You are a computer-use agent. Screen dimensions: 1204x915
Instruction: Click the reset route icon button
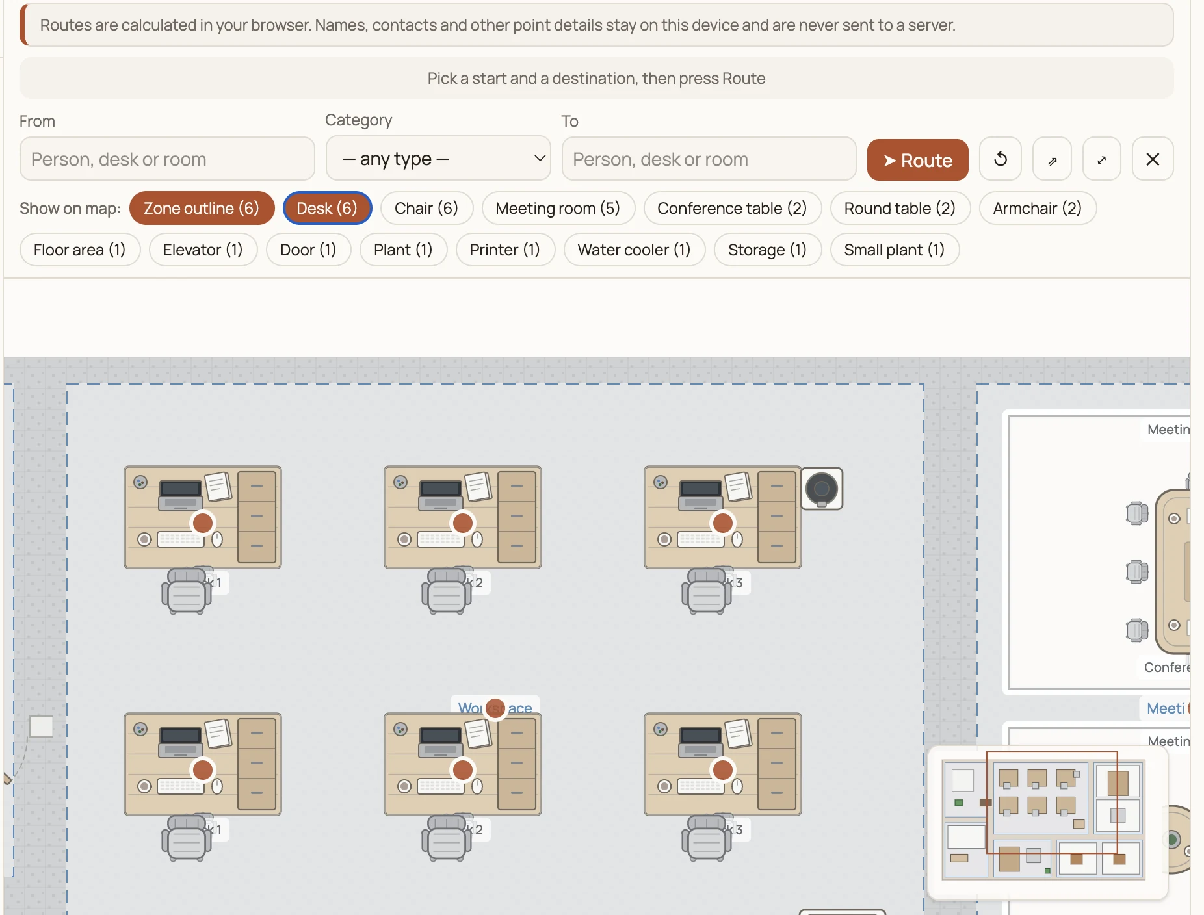click(1001, 159)
